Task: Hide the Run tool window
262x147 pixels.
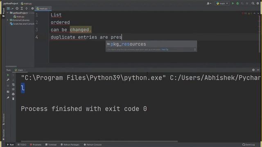Action: 258,70
